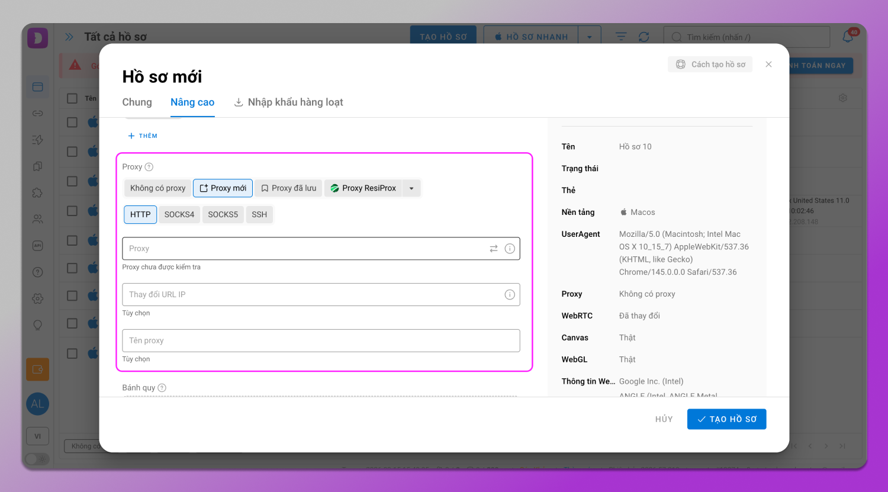Screen dimensions: 888x492
Task: Select the SOCKS5 proxy type
Action: [223, 214]
